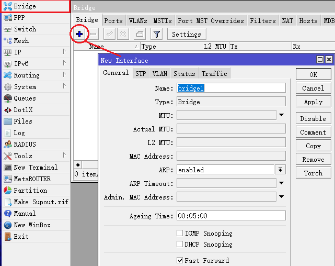This screenshot has height=266, width=335.
Task: Open the Ports tab in Bridge window
Action: coord(113,21)
